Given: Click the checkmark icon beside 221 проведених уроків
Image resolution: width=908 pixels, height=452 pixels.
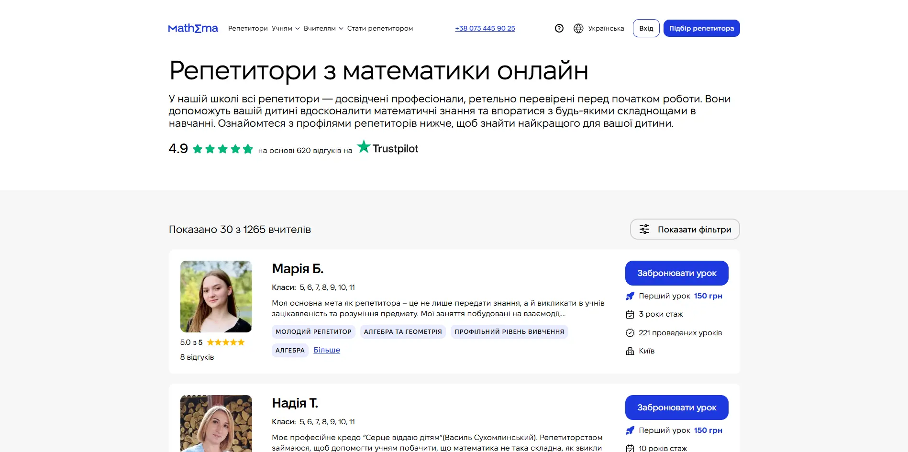Looking at the screenshot, I should pos(629,332).
